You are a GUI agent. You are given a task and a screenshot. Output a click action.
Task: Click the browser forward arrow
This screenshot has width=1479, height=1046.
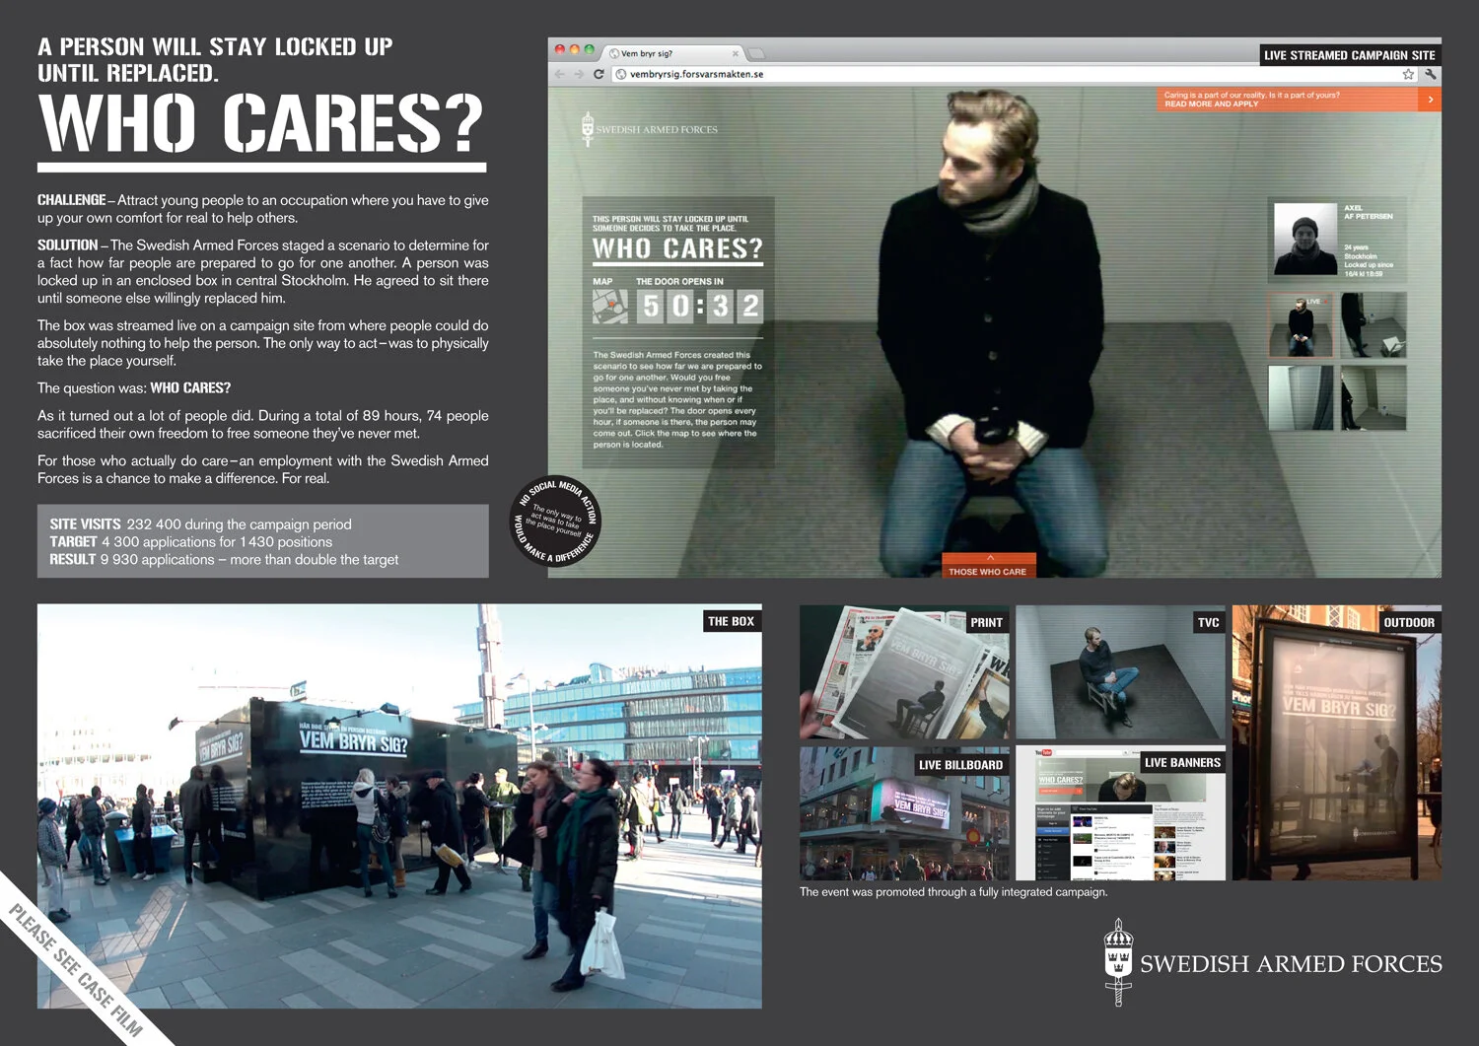tap(579, 74)
